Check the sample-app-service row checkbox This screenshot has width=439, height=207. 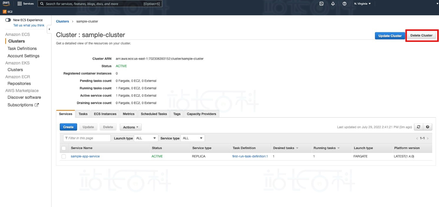click(64, 156)
